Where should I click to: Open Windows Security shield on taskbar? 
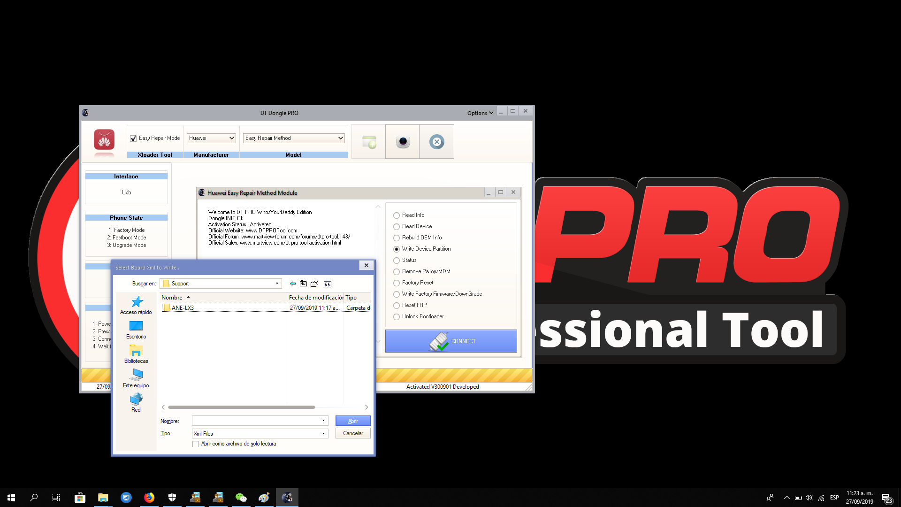pos(172,498)
